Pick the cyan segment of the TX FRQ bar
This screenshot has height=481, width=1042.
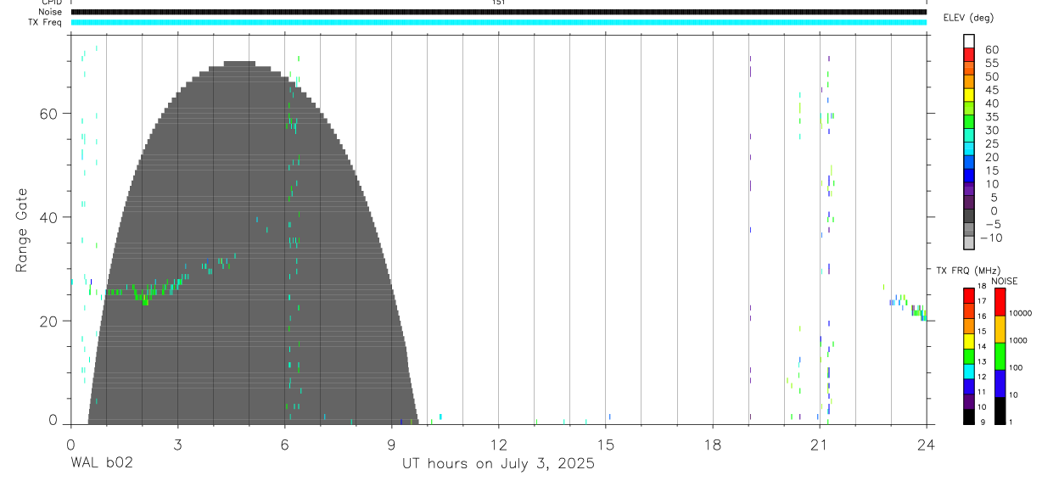coord(969,372)
